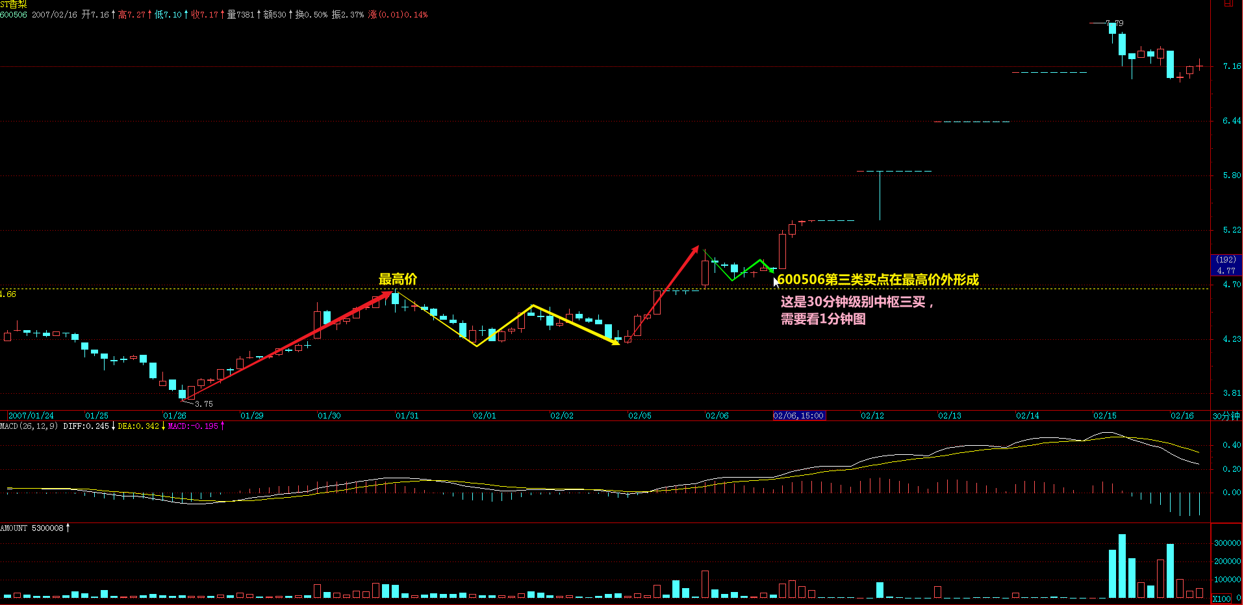The height and width of the screenshot is (605, 1244).
Task: Click the 最高价 annotation label
Action: click(x=398, y=279)
